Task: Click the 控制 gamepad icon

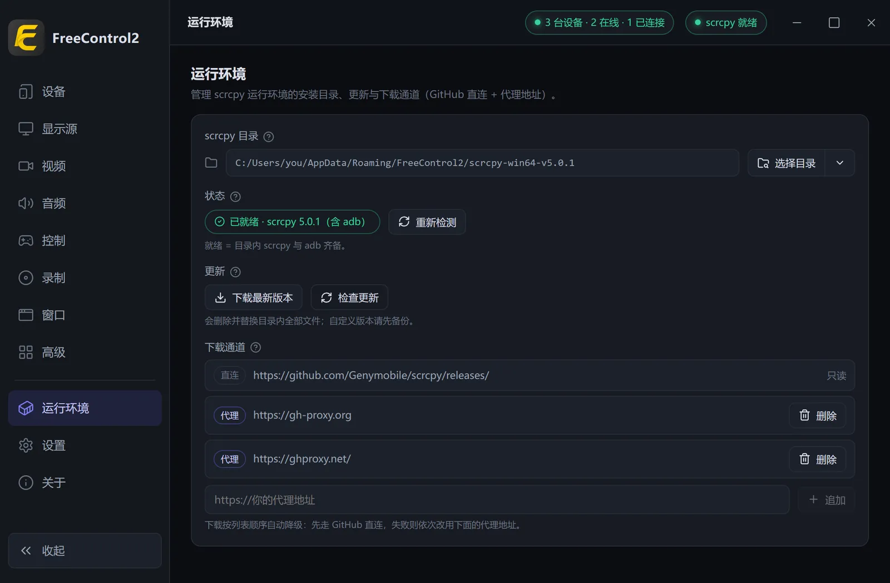Action: [x=26, y=241]
